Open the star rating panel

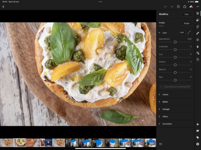coord(198,124)
